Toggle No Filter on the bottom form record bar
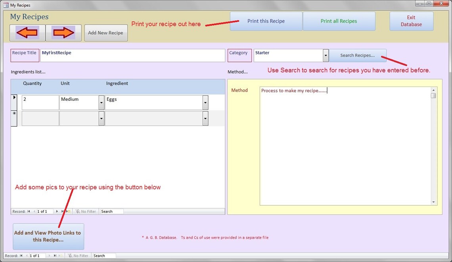 click(x=78, y=256)
